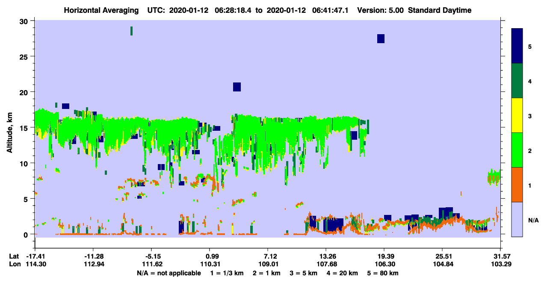This screenshot has height=285, width=556.
Task: Click the yellow level 3 colorbar segment
Action: click(517, 115)
